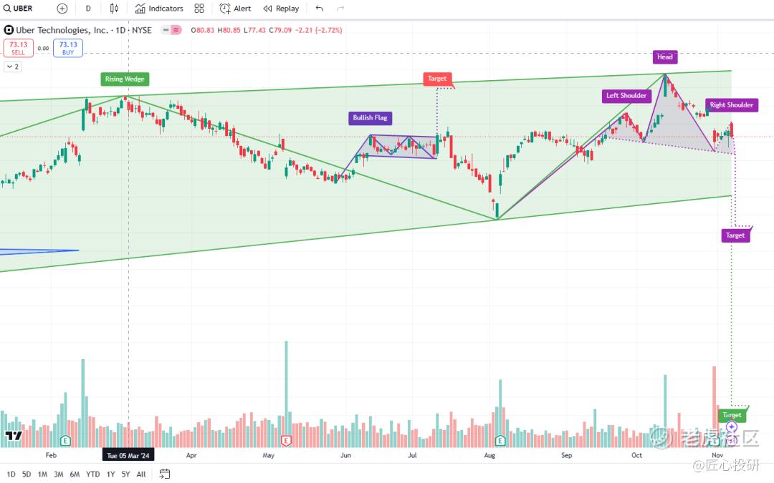Select the Left Shoulder label
This screenshot has width=774, height=483.
(626, 96)
